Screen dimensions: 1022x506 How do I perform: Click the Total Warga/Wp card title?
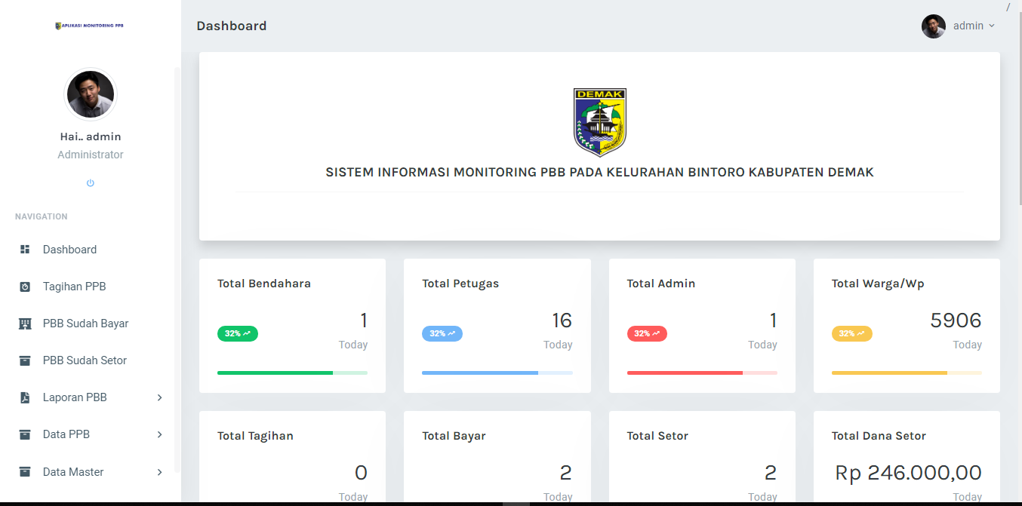click(878, 284)
